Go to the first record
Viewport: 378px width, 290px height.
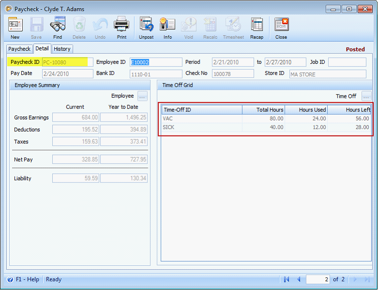(286, 279)
